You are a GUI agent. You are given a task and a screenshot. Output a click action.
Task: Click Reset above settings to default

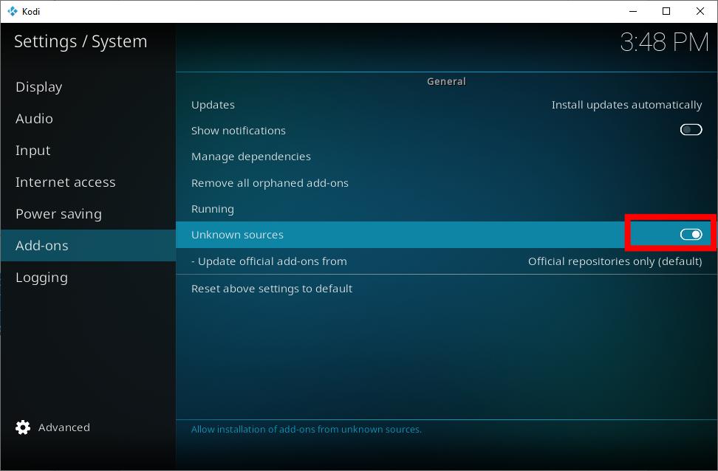point(446,289)
